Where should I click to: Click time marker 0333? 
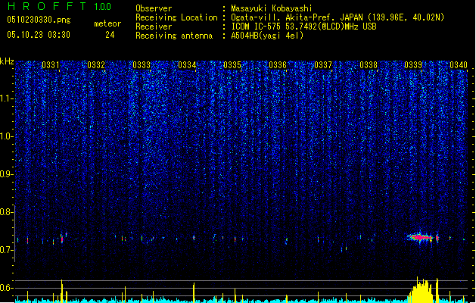point(142,65)
